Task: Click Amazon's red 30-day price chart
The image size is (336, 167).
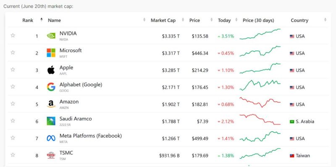Action: 260,102
